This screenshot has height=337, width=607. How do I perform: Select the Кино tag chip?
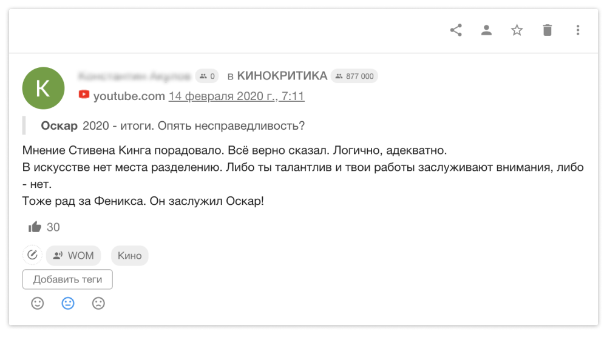coord(130,255)
